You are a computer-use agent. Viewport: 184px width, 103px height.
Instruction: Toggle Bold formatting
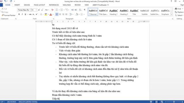pos(19,14)
